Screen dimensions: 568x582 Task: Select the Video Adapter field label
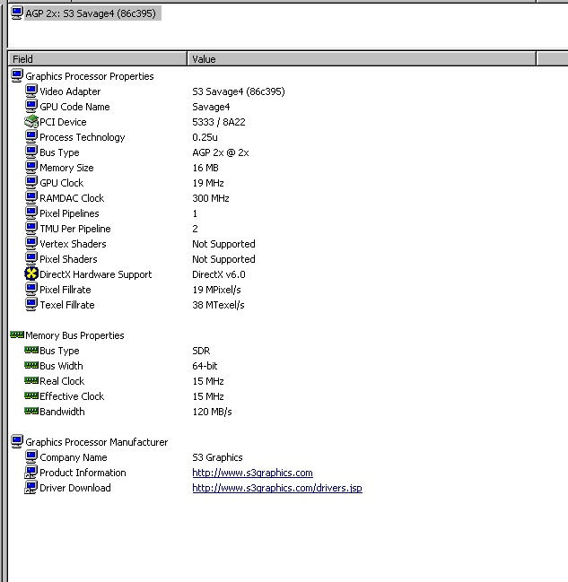(x=70, y=91)
